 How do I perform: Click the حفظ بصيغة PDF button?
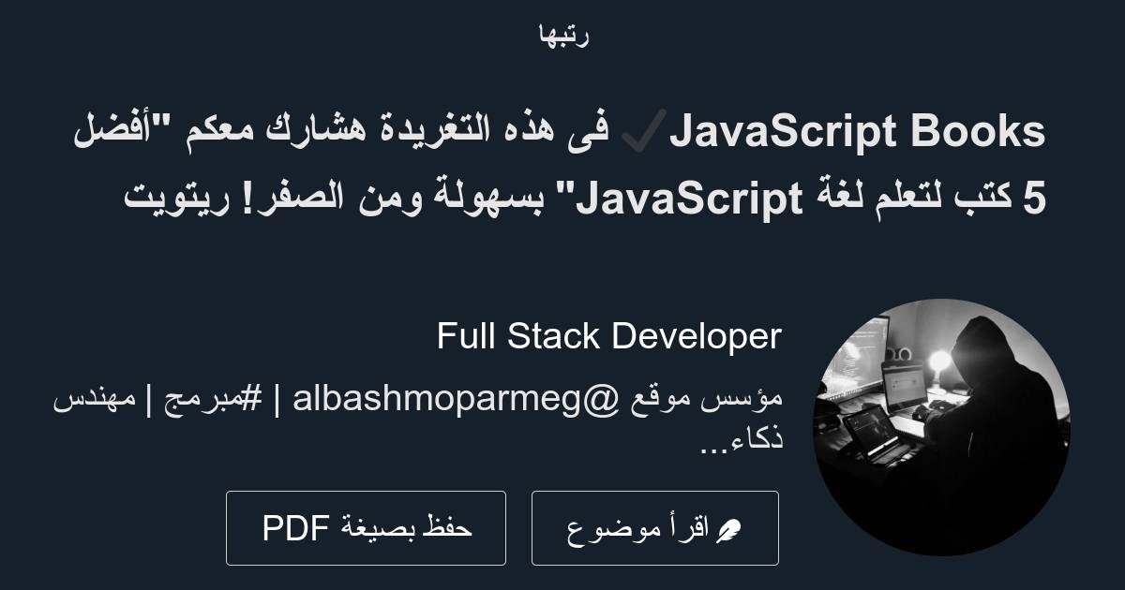[x=366, y=527]
